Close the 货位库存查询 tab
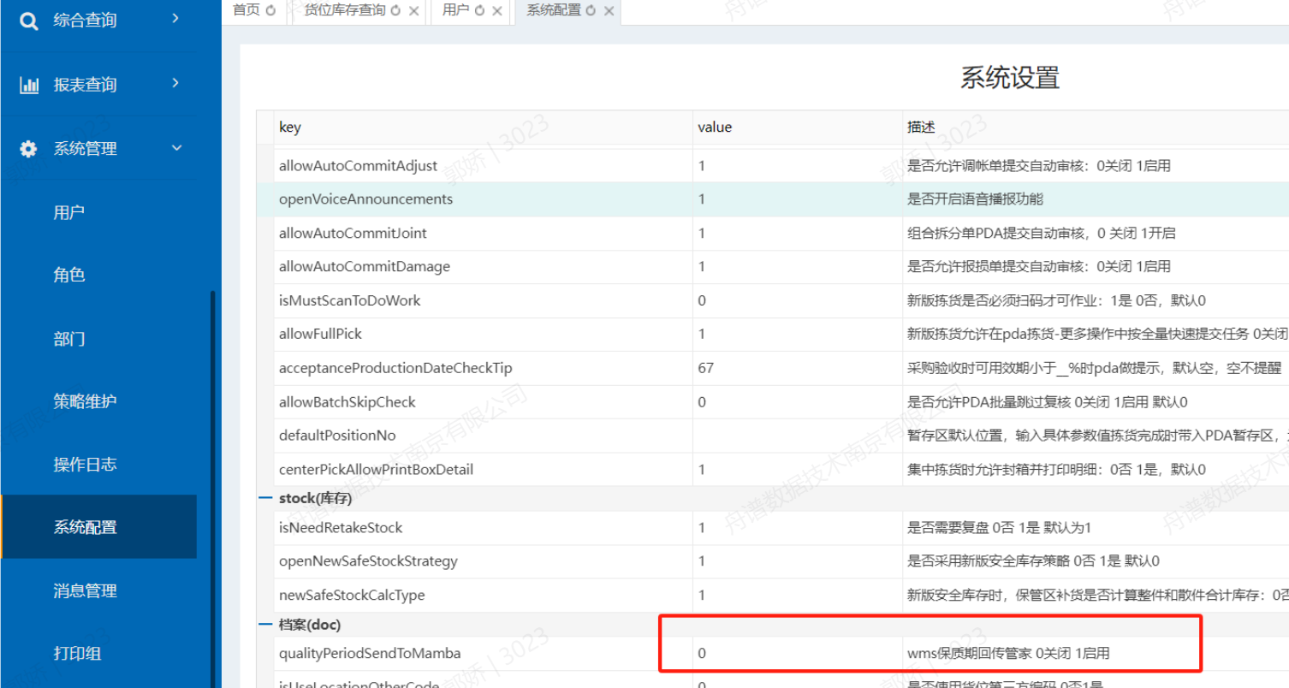Image resolution: width=1289 pixels, height=688 pixels. (414, 11)
